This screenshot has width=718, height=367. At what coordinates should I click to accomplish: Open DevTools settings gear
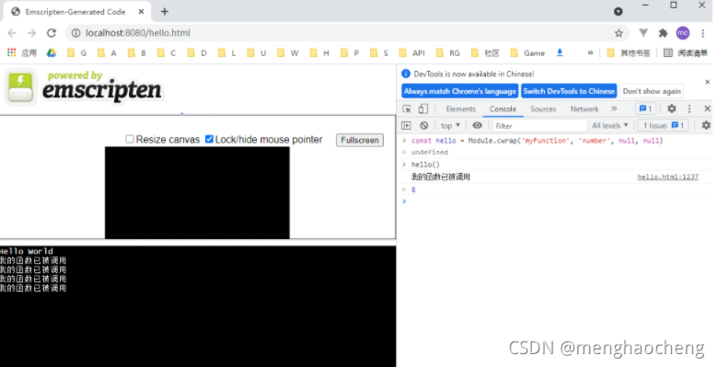click(x=672, y=109)
